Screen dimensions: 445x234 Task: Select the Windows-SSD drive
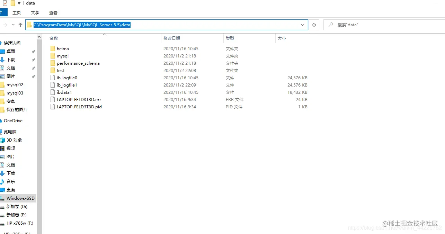pyautogui.click(x=18, y=198)
